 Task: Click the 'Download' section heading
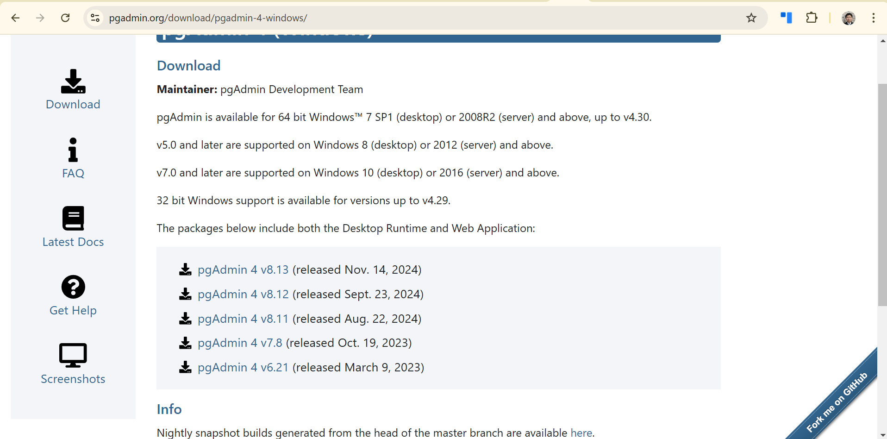click(x=188, y=66)
